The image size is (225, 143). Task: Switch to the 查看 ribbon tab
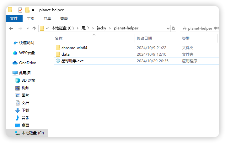[64, 18]
